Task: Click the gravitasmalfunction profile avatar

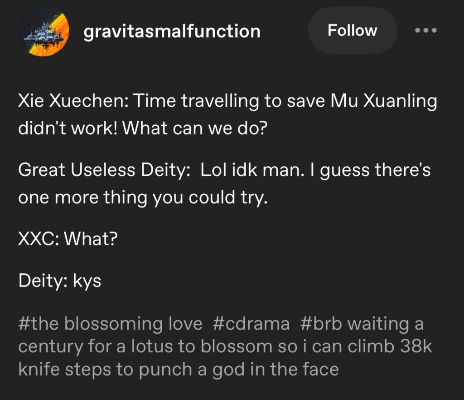Action: tap(43, 31)
